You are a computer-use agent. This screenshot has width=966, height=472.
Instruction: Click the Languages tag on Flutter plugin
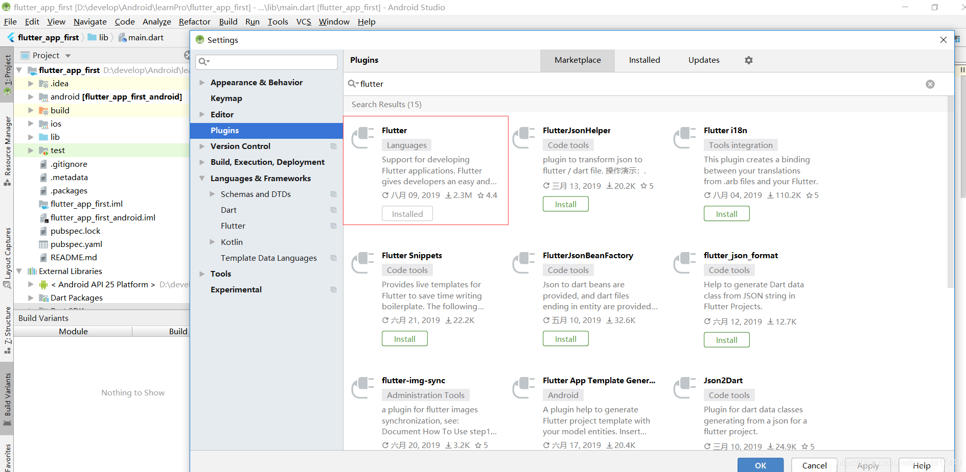point(406,145)
